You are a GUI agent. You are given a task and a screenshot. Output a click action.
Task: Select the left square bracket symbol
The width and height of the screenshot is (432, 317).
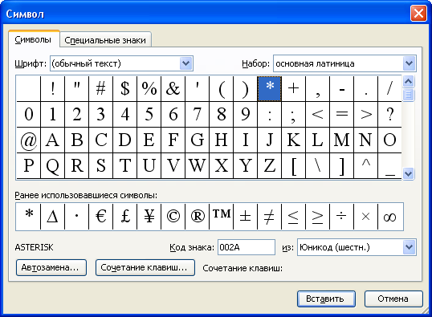point(293,166)
